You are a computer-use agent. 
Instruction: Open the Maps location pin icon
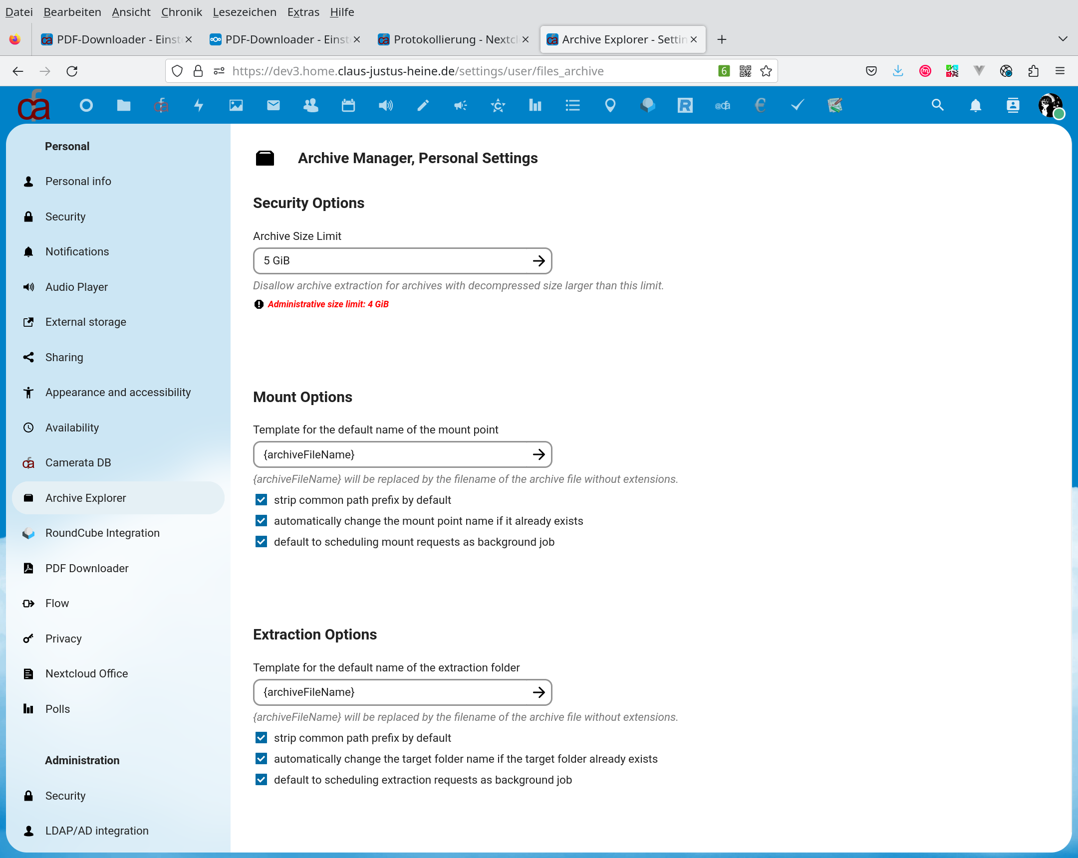tap(610, 105)
